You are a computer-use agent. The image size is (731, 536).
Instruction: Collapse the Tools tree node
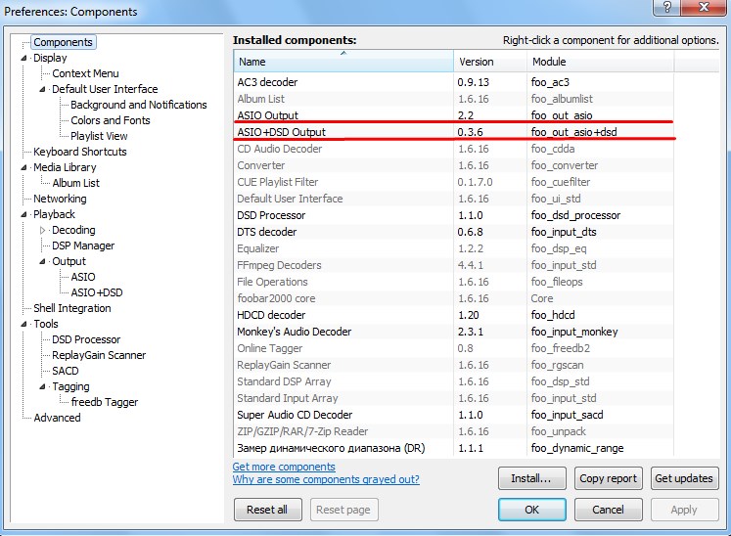(23, 325)
